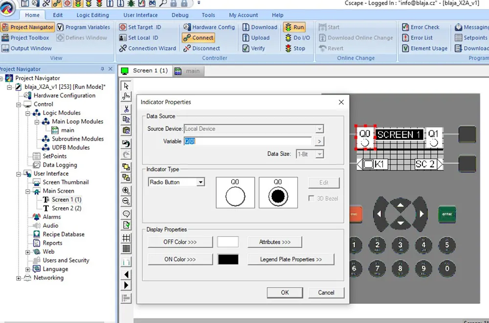The image size is (489, 323).
Task: Click the white OFF color swatch
Action: pyautogui.click(x=228, y=242)
